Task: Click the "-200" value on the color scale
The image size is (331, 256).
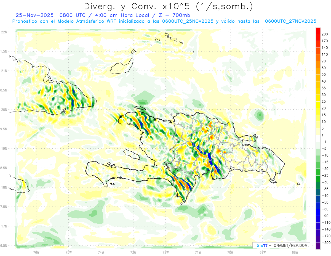Action: coord(326,243)
